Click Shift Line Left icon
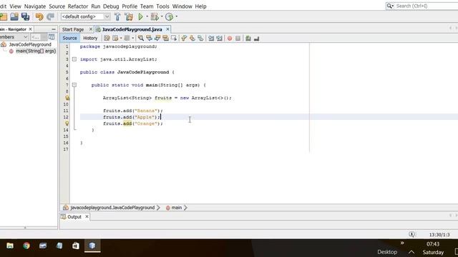 click(x=211, y=38)
